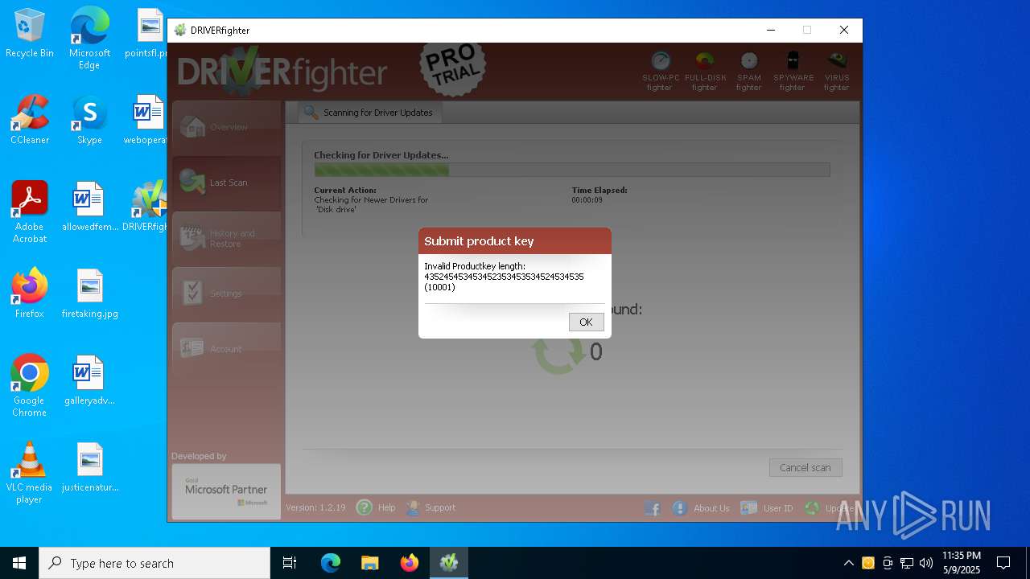The image size is (1030, 579).
Task: Click DRIVERfighter taskbar icon
Action: click(449, 563)
